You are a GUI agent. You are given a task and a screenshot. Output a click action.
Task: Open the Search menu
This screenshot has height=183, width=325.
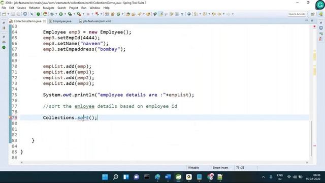coord(61,8)
